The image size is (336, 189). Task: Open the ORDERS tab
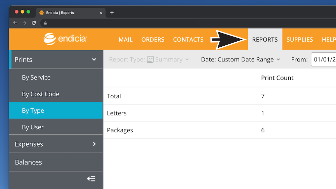click(x=153, y=40)
